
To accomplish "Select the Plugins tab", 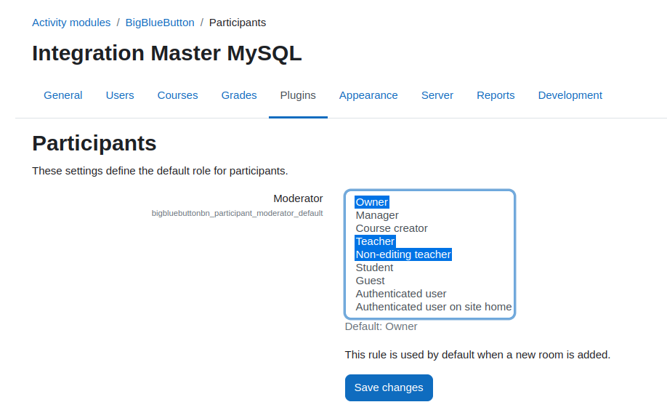I will point(298,95).
